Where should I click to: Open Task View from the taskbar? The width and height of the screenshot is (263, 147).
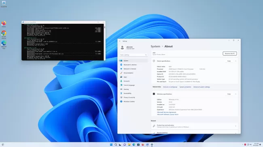point(120,145)
